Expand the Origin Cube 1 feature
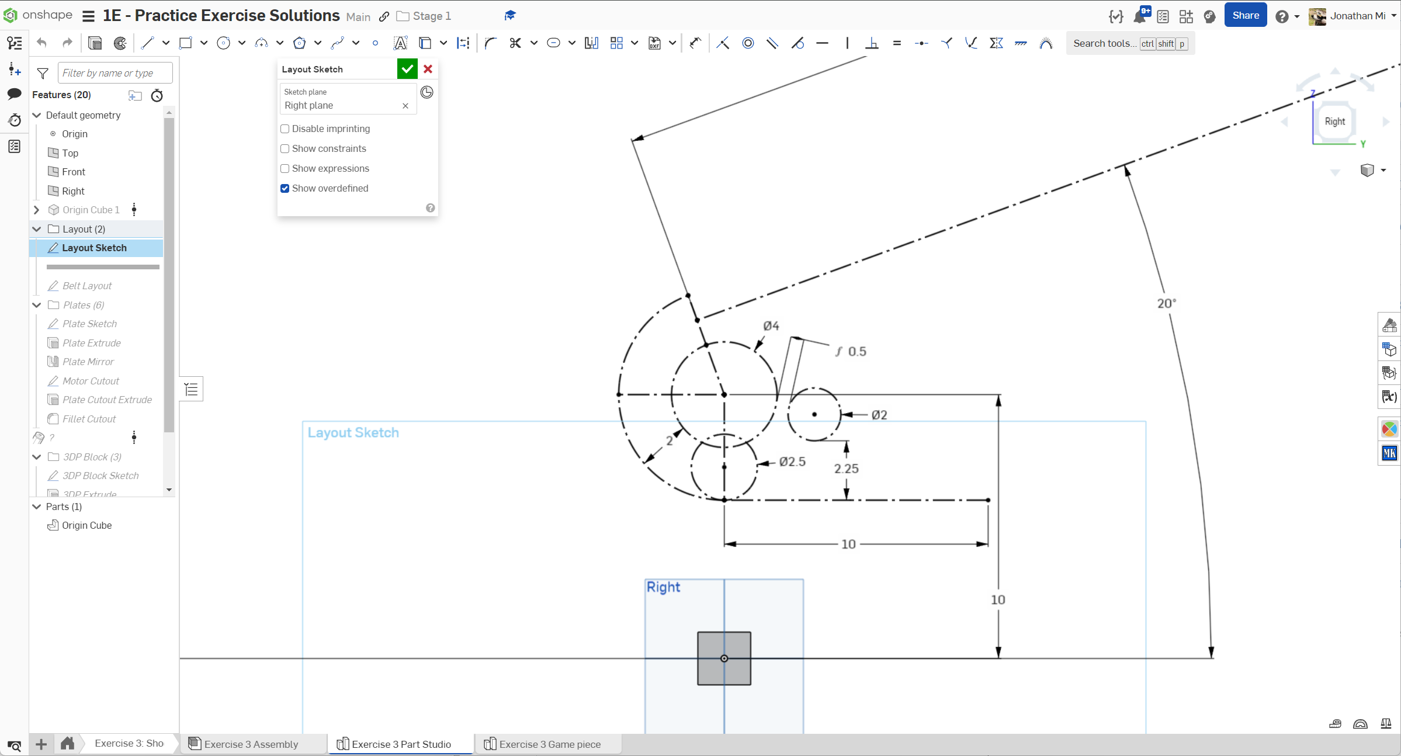Screen dimensions: 1401x756 tap(37, 210)
